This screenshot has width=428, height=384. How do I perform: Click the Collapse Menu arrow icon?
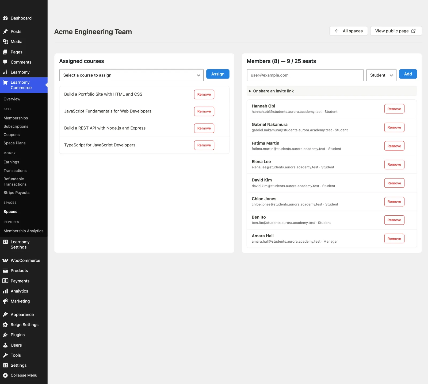(x=5, y=375)
